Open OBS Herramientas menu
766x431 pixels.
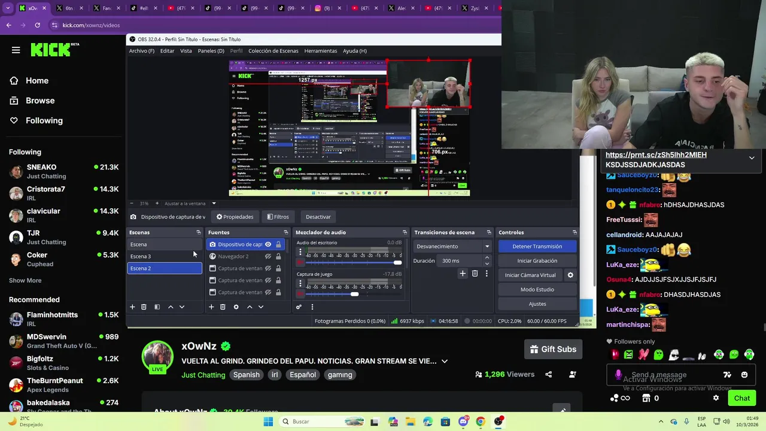pos(321,51)
